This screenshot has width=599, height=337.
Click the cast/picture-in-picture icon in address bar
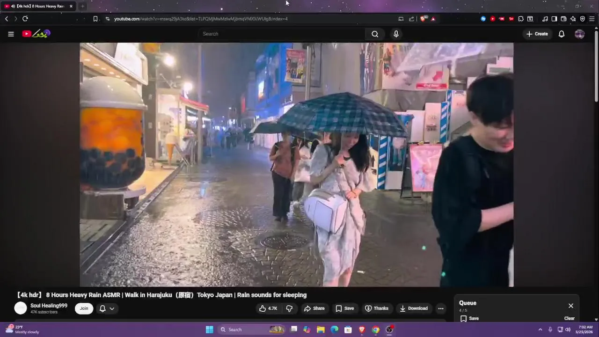click(401, 19)
